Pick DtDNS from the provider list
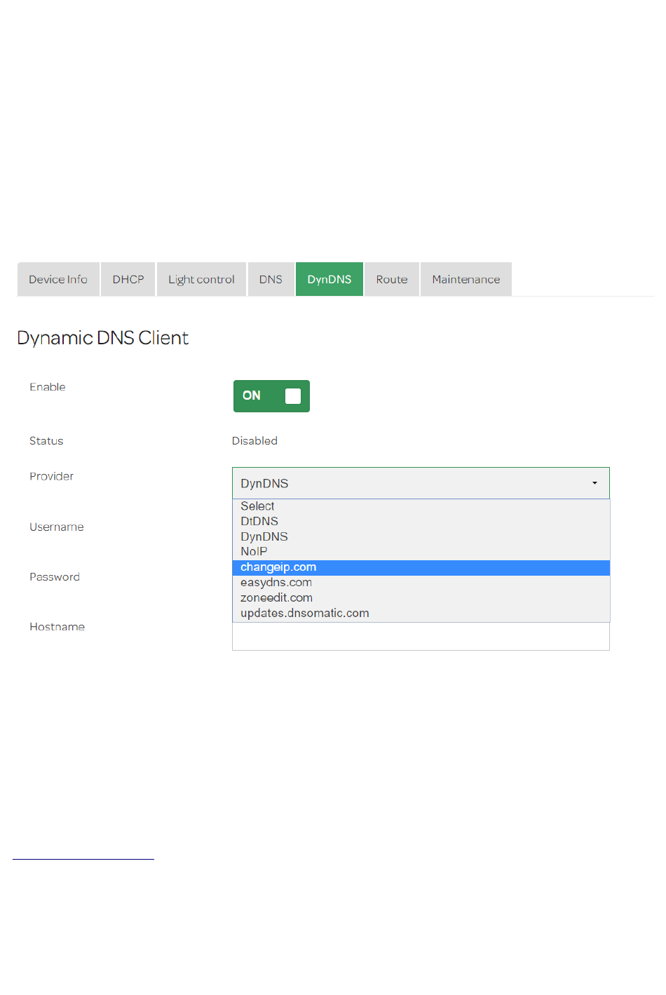Viewport: 666px width, 995px height. (259, 522)
